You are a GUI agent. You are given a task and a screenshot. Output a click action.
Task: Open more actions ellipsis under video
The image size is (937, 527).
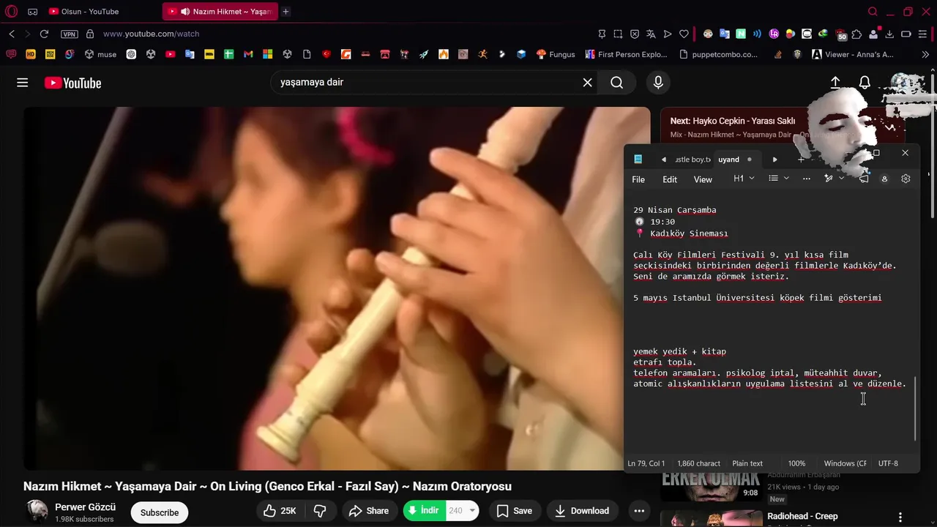click(639, 511)
